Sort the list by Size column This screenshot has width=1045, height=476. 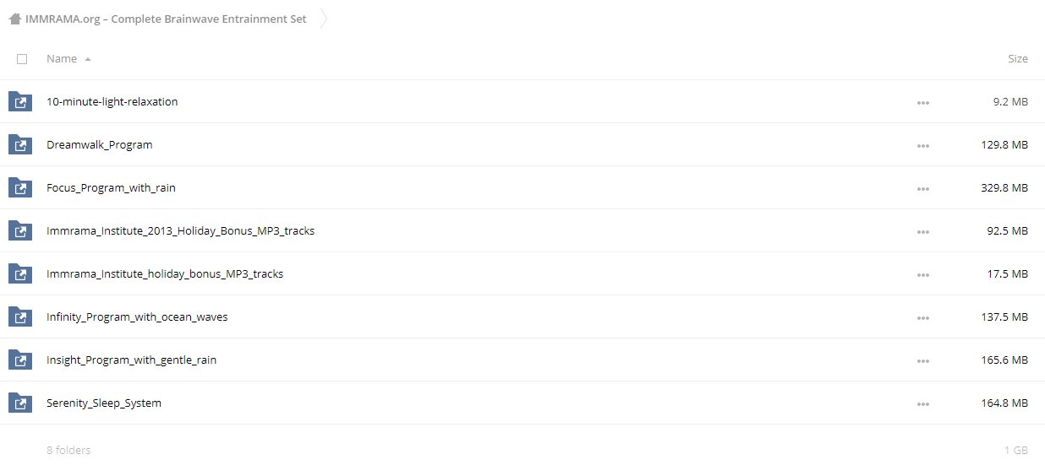(1018, 59)
